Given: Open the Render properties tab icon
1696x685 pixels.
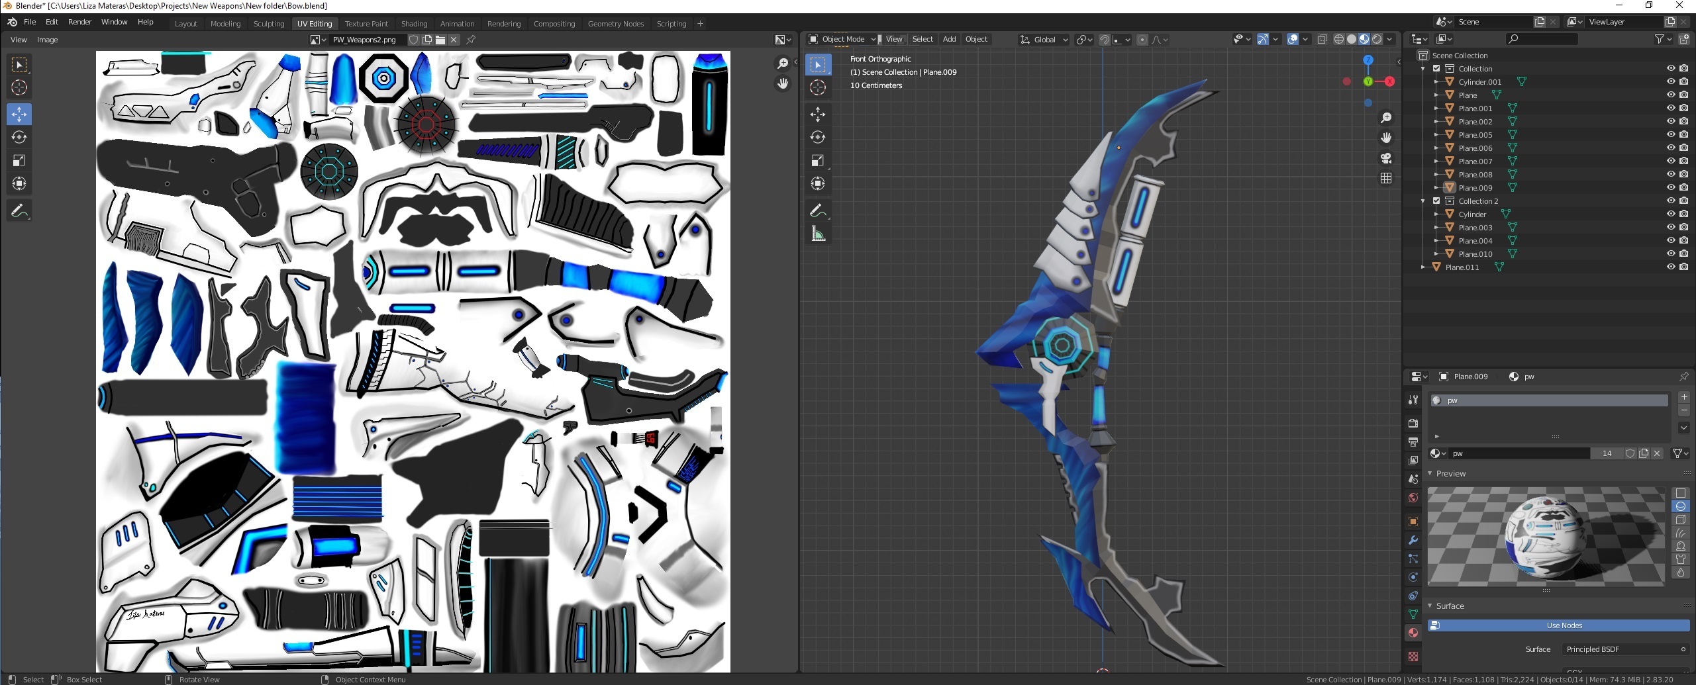Looking at the screenshot, I should pos(1413,423).
